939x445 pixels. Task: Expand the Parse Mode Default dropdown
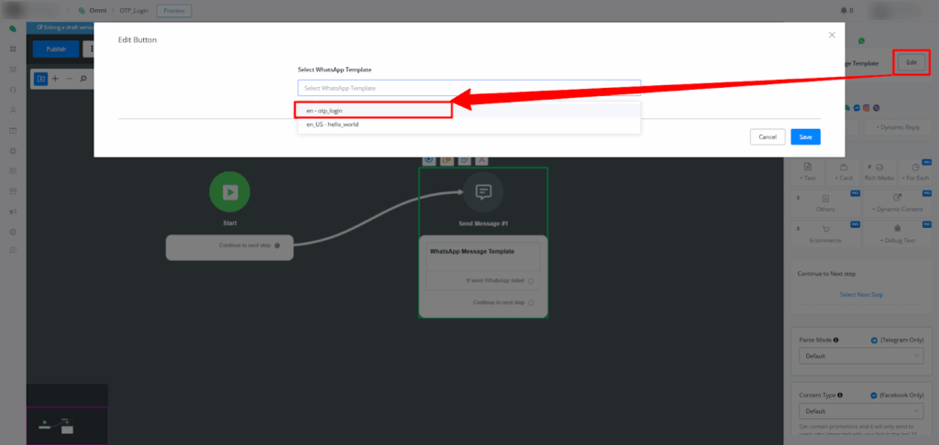[x=860, y=355]
